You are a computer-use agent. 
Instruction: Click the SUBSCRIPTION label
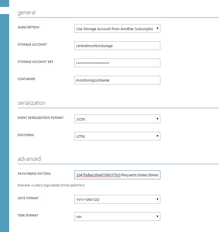[28, 27]
